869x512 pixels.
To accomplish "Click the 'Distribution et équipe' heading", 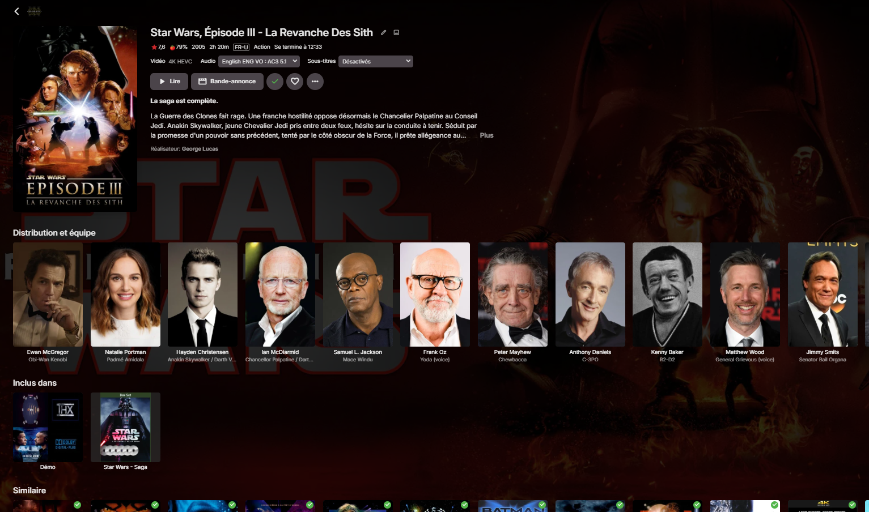I will (x=54, y=233).
